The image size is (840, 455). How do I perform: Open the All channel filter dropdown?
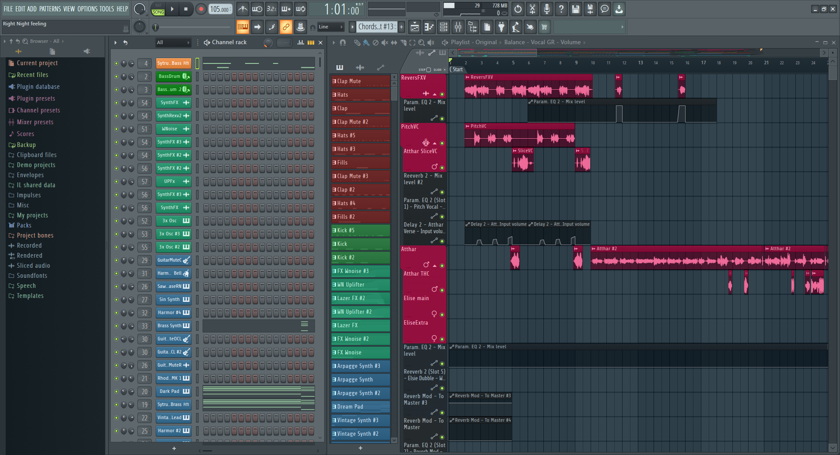pyautogui.click(x=173, y=42)
